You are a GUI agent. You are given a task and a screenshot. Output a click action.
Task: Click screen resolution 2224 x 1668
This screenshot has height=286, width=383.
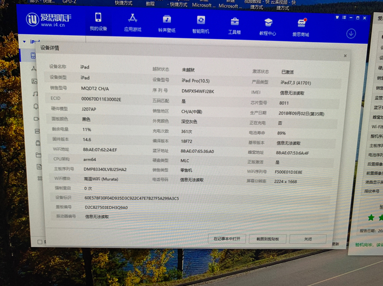point(285,182)
